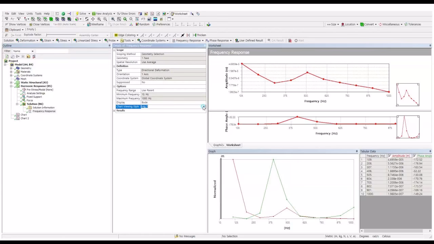Toggle the Amplitude column checkbox

(390, 156)
